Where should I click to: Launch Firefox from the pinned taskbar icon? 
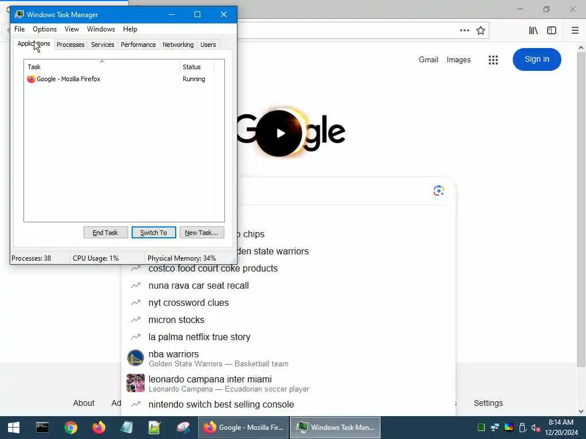[x=98, y=428]
